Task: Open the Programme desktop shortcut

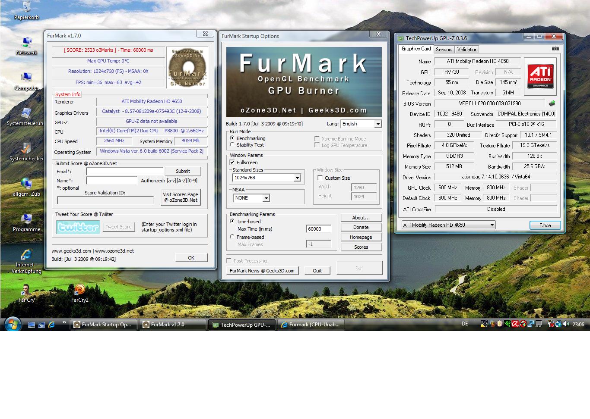Action: [26, 222]
